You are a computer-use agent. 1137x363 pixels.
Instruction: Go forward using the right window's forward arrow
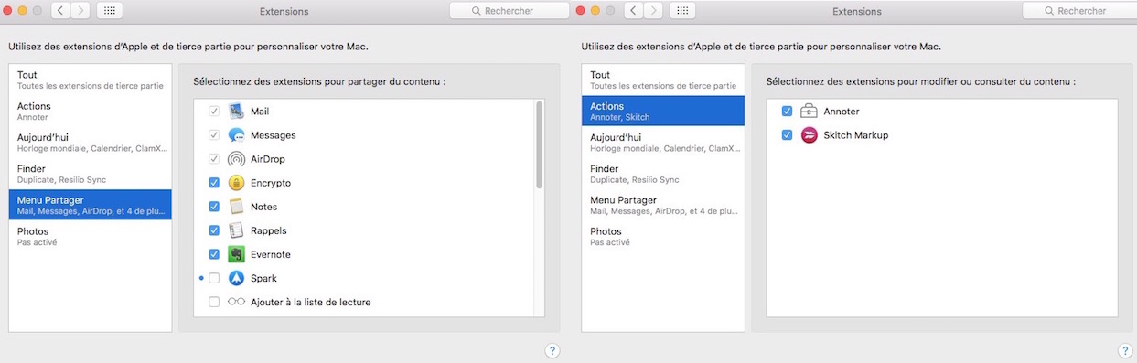tap(653, 11)
